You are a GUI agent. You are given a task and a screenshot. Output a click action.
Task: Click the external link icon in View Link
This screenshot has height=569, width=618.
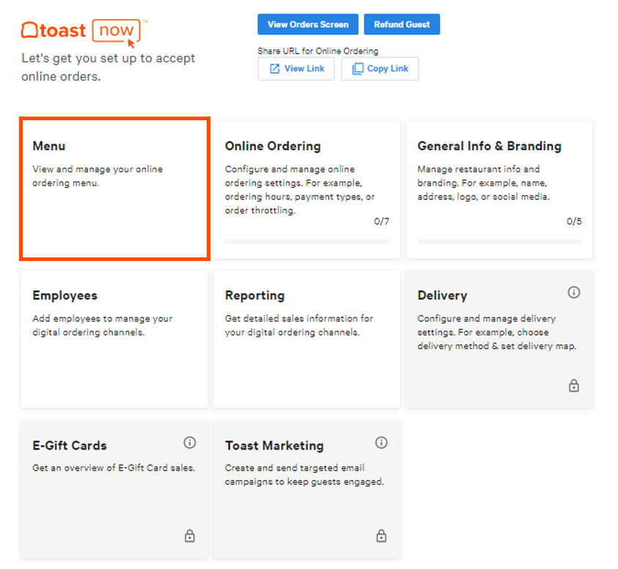click(x=274, y=69)
